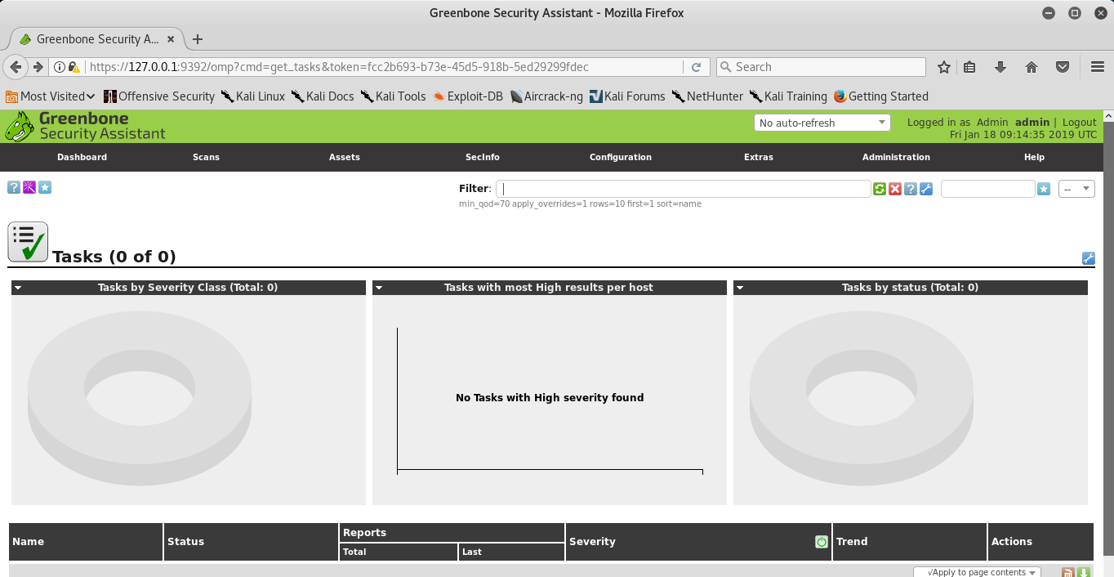Screen dimensions: 1114x577
Task: Open filter help question mark icon
Action: tap(911, 189)
